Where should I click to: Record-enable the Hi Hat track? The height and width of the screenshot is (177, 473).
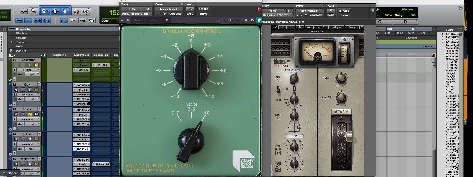(x=16, y=139)
